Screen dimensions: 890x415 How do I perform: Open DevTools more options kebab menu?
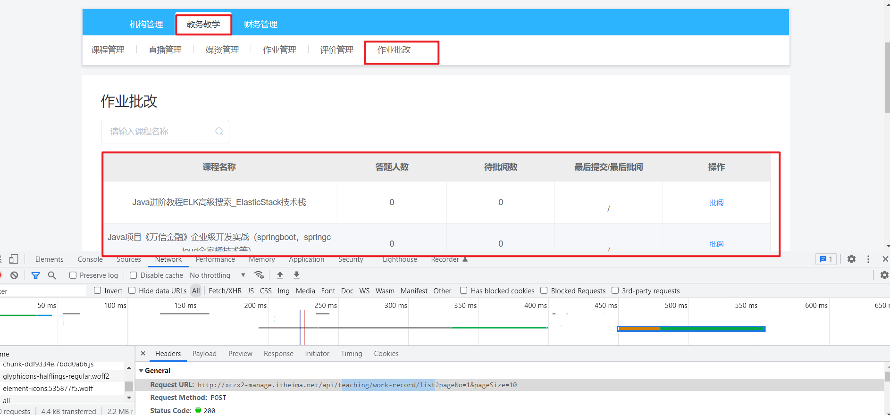pyautogui.click(x=868, y=259)
